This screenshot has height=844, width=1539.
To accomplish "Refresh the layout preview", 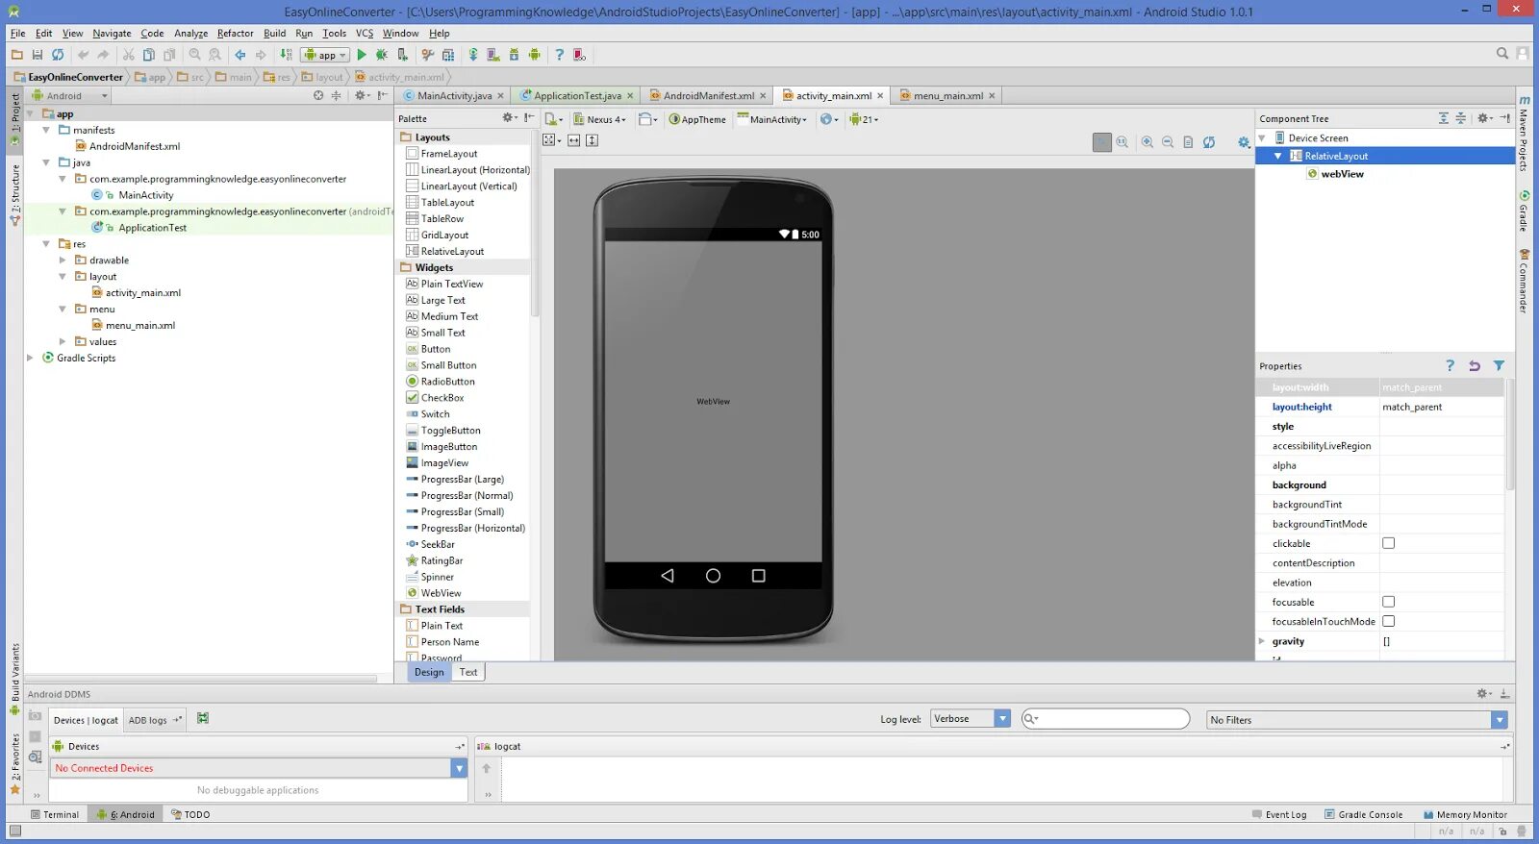I will pos(1209,141).
